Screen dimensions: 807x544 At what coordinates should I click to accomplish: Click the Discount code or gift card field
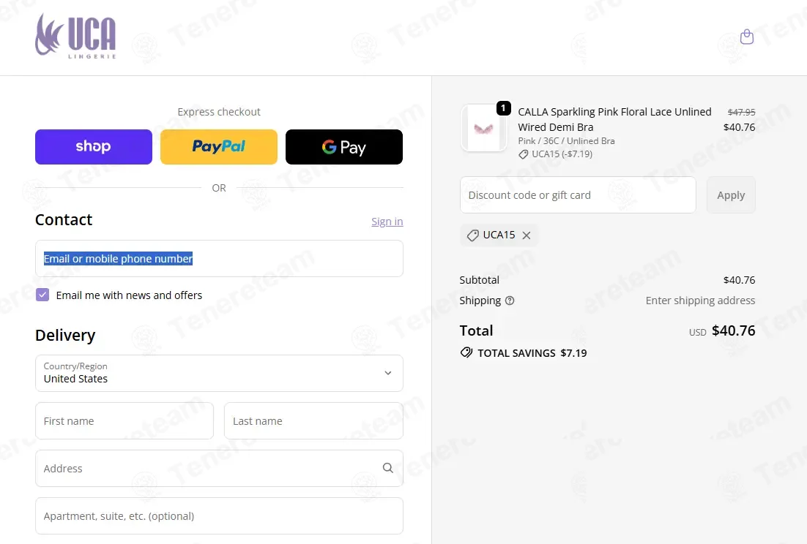(x=578, y=195)
